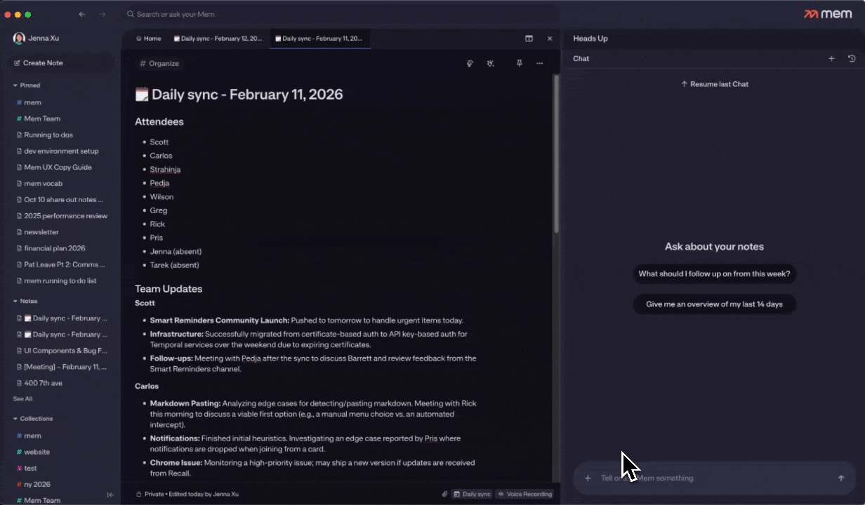
Task: Collapse the Notes section
Action: click(25, 301)
